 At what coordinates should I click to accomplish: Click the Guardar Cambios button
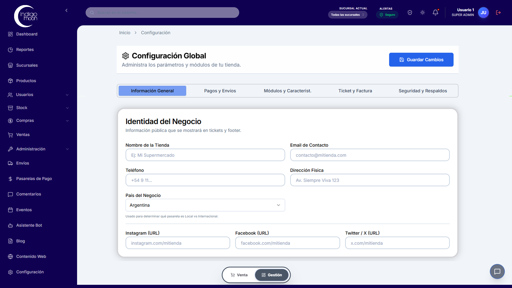point(421,59)
